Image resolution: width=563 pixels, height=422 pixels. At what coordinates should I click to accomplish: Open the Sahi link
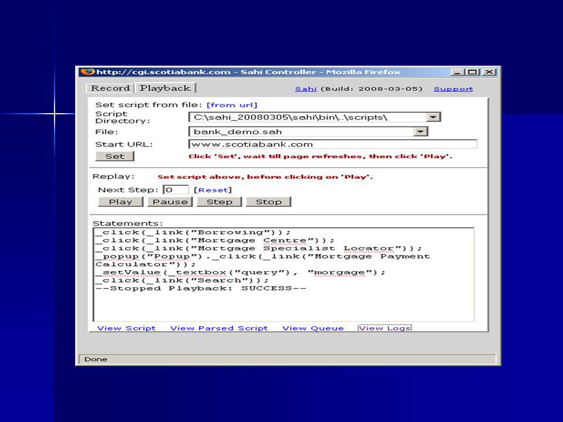point(306,89)
